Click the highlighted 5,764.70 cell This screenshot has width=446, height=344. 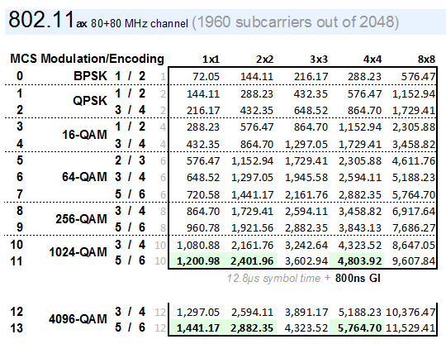click(x=359, y=328)
